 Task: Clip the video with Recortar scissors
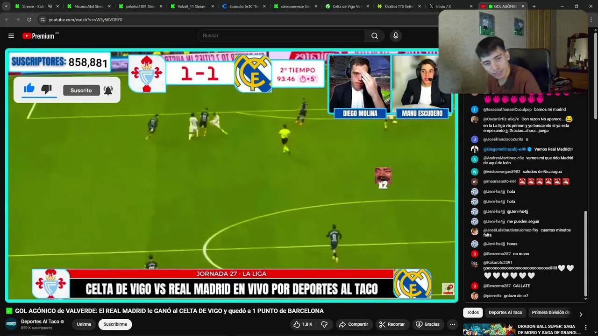392,324
